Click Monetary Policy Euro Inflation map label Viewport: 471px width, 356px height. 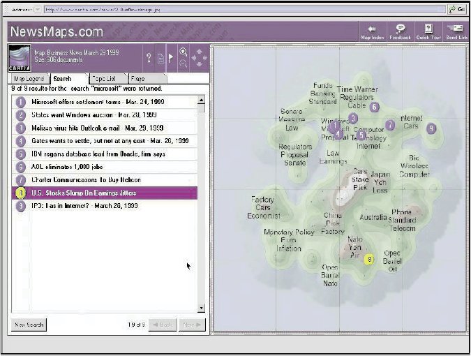tap(289, 240)
